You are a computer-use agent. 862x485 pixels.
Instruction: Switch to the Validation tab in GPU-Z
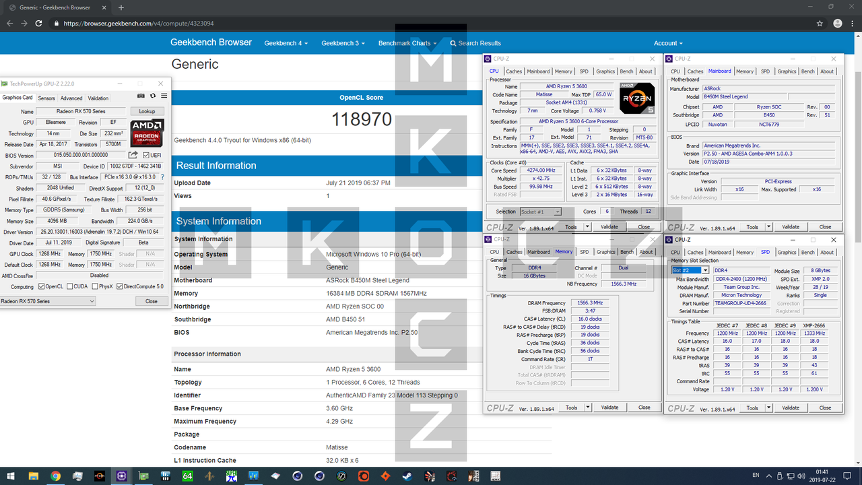98,98
